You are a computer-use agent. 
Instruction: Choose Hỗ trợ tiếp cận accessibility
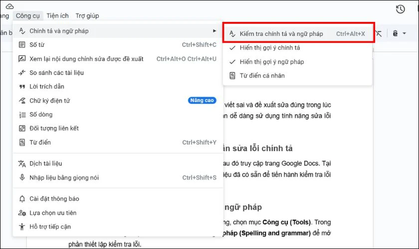[x=118, y=227]
